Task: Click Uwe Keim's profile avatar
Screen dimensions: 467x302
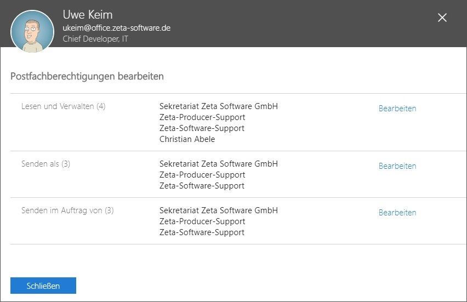Action: click(x=32, y=31)
